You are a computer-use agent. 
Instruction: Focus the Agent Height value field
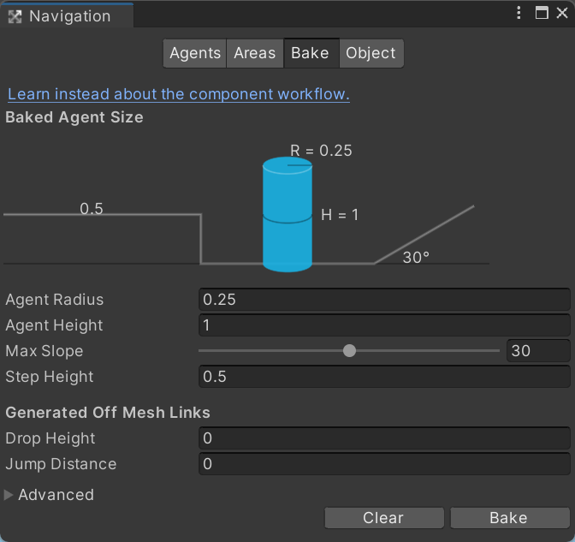383,325
